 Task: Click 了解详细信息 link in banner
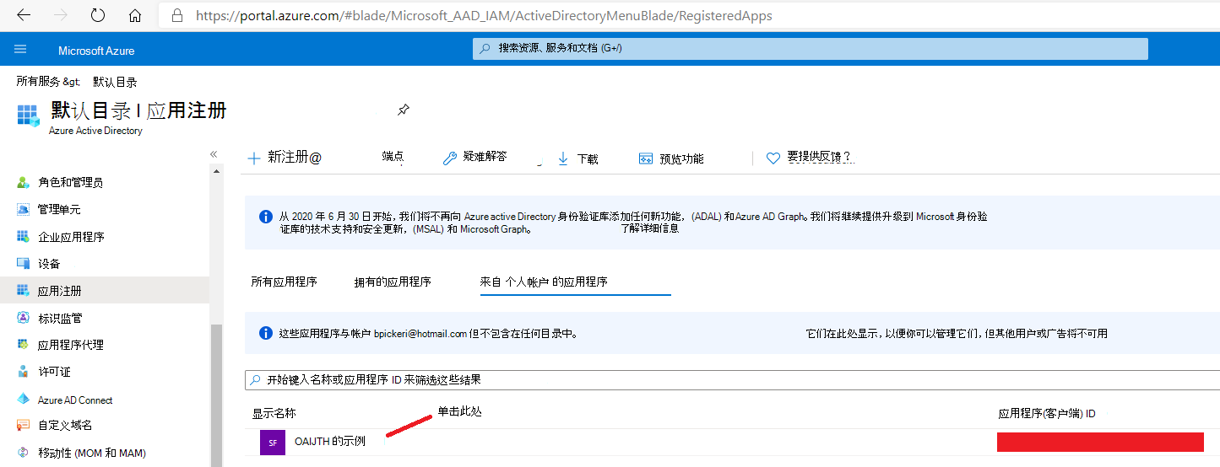[x=650, y=228]
